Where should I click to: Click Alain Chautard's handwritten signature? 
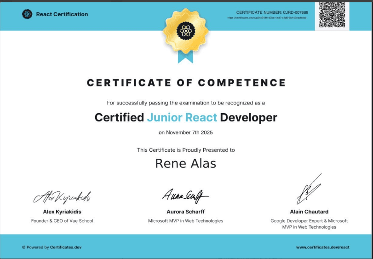pyautogui.click(x=309, y=189)
